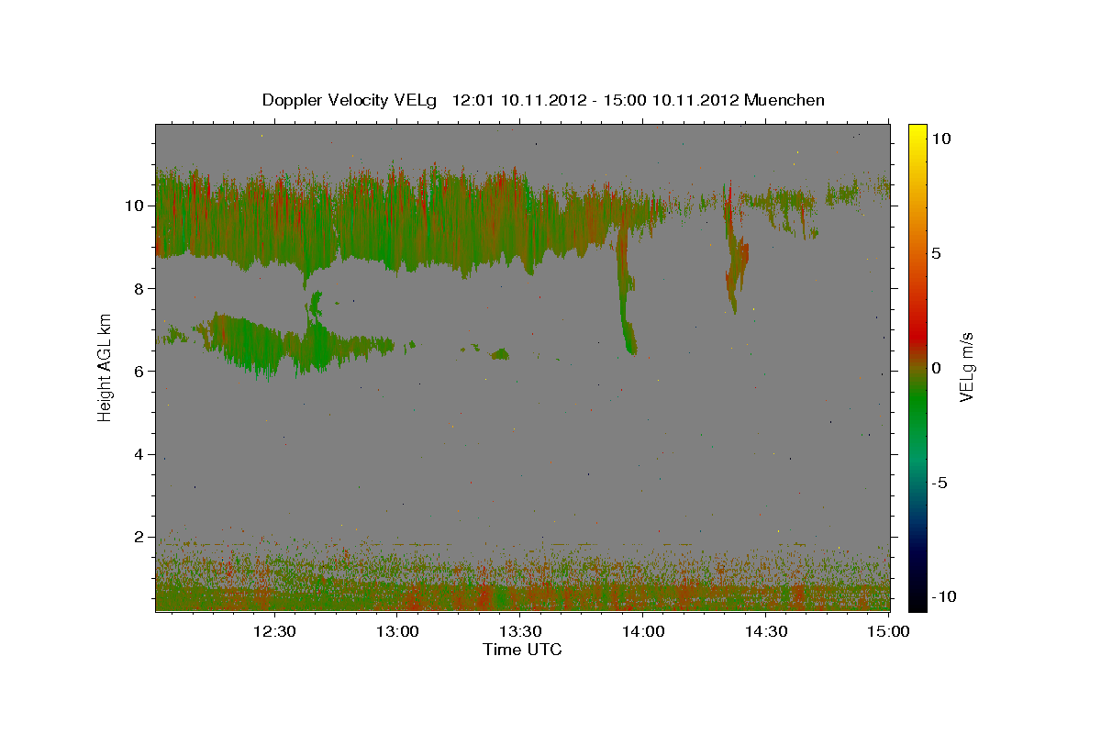Click the height axis label 2
The image size is (1101, 734).
tap(139, 537)
